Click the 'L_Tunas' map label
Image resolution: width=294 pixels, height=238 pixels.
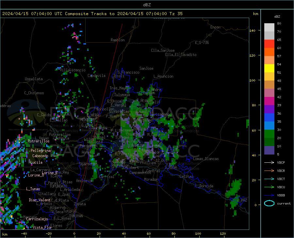click(33, 189)
